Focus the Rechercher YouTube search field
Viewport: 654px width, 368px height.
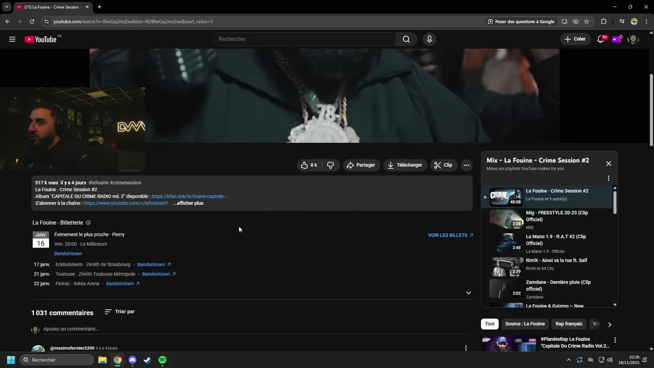pyautogui.click(x=305, y=39)
